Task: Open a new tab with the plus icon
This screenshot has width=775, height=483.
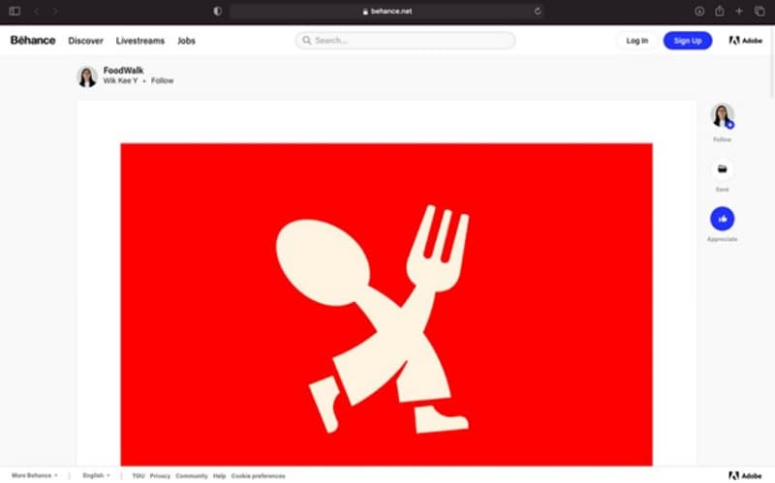Action: click(739, 11)
